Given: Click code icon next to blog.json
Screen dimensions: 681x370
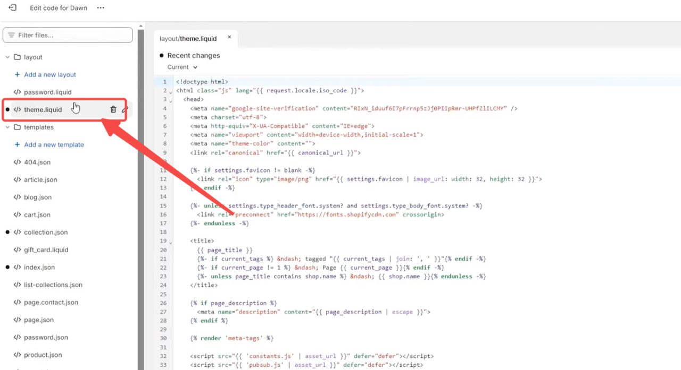Looking at the screenshot, I should [x=17, y=197].
